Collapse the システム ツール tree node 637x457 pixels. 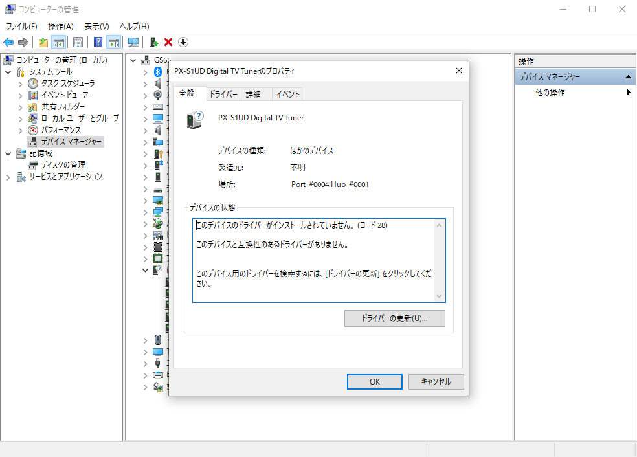tap(8, 72)
